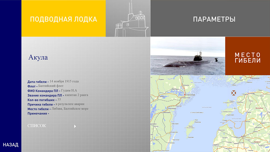Click the submarine photo thumbnail

[x=188, y=56]
